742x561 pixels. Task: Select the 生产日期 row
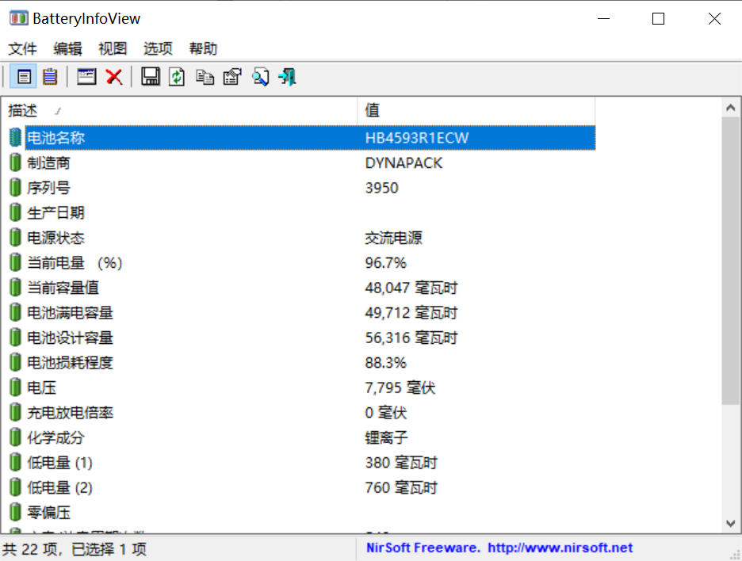coord(302,213)
